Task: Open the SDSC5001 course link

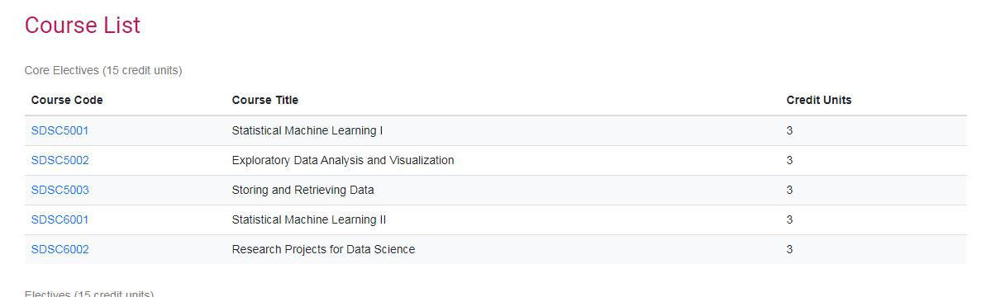Action: pyautogui.click(x=60, y=130)
